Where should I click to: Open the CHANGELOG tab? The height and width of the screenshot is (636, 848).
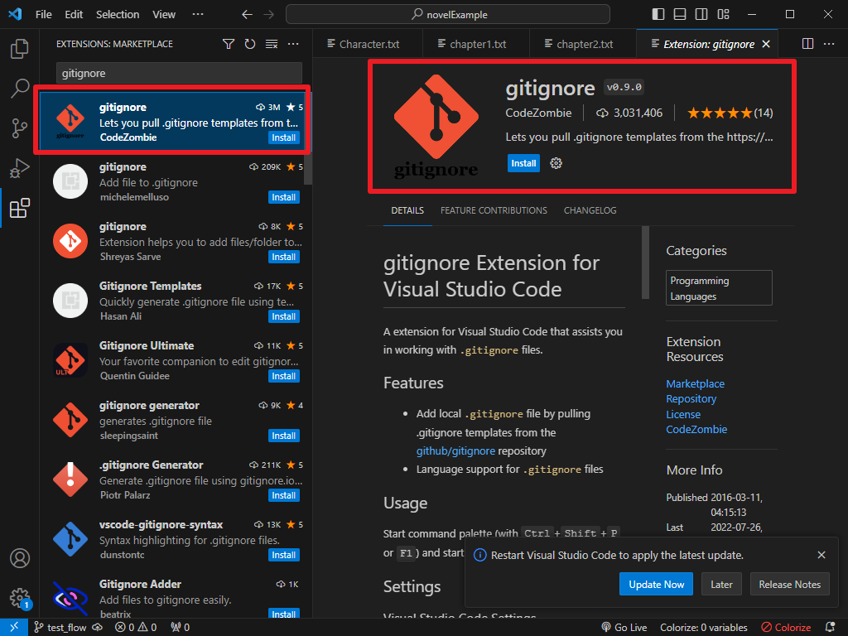590,210
